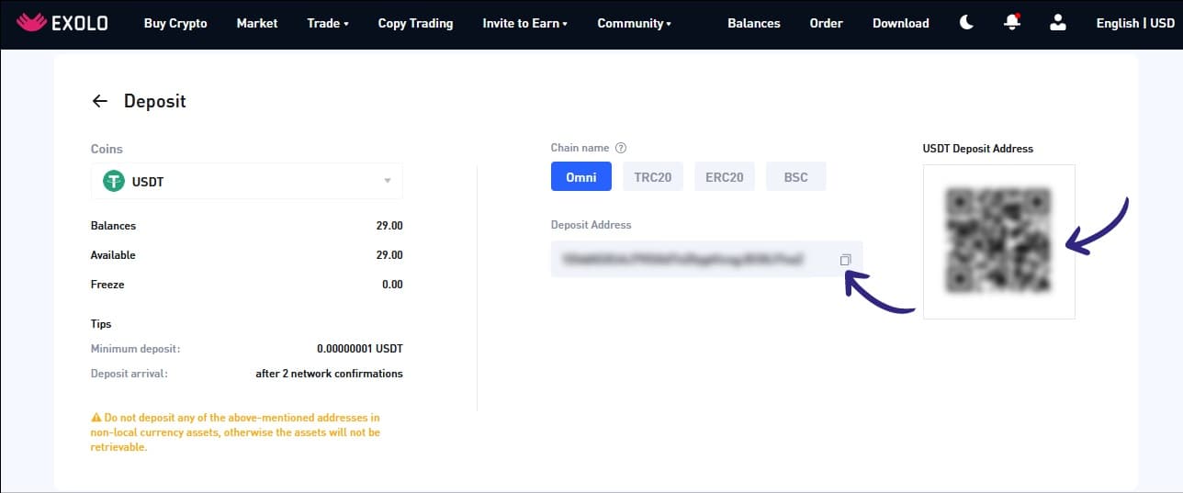Viewport: 1183px width, 493px height.
Task: Change language and currency English | USD
Action: [1135, 23]
